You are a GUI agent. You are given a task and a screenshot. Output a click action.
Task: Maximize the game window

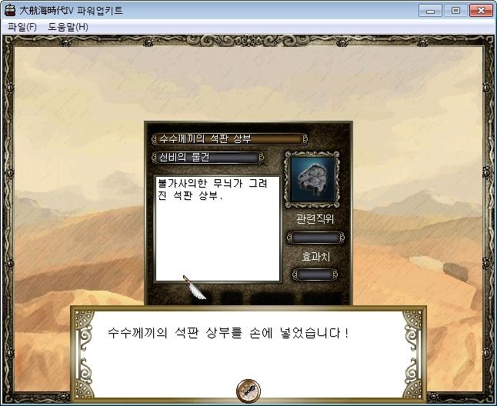455,11
